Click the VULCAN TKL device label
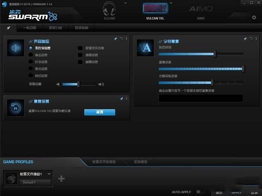The height and width of the screenshot is (196, 262). click(155, 18)
